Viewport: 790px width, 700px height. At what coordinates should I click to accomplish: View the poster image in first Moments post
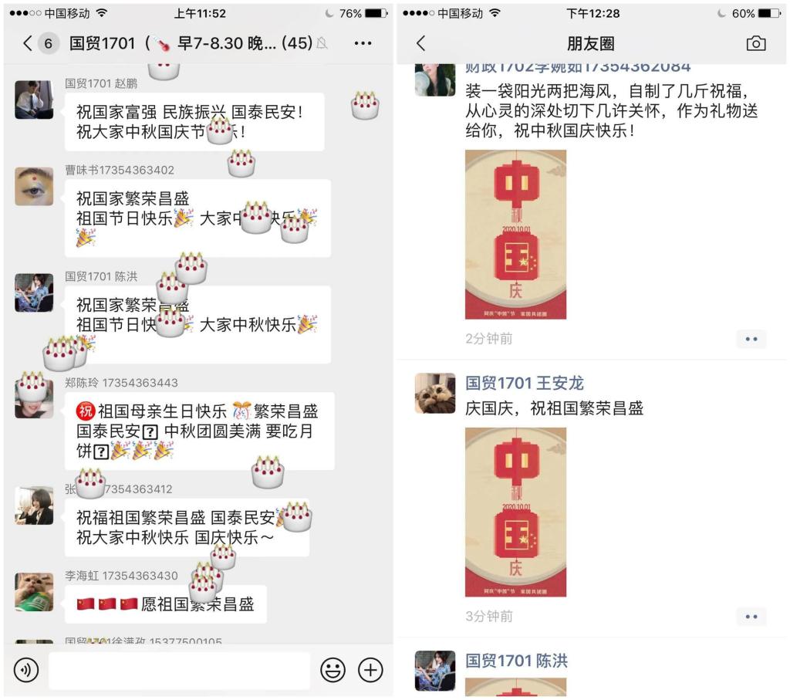point(515,235)
